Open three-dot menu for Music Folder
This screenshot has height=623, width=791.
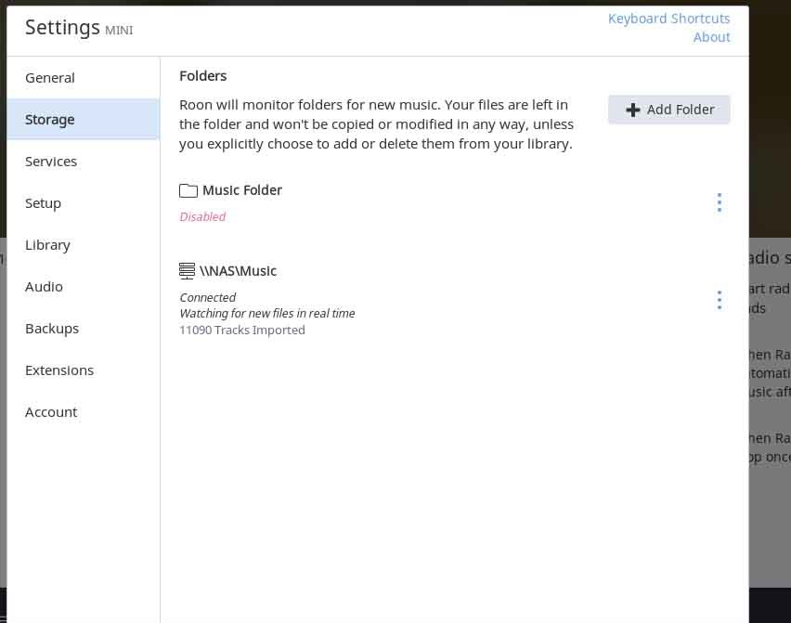(x=720, y=202)
